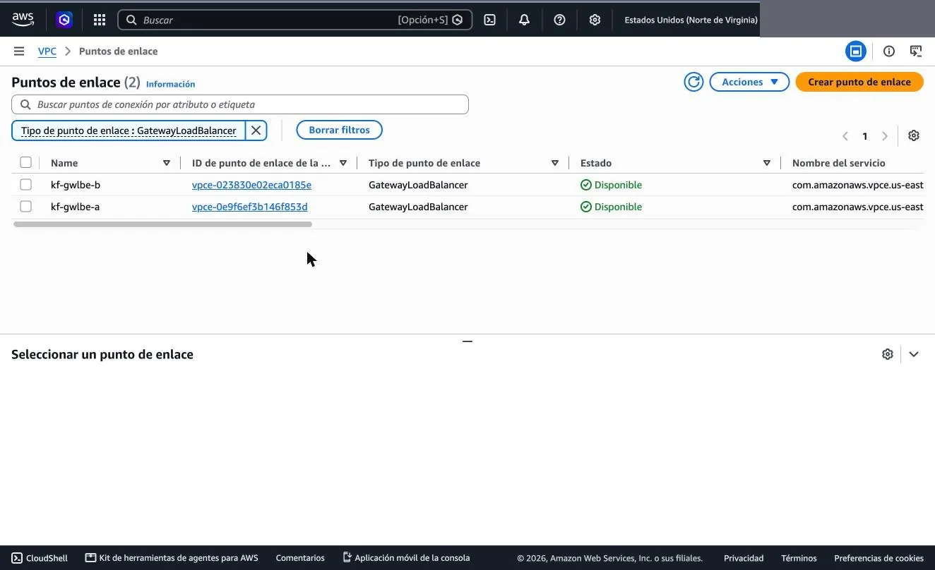The height and width of the screenshot is (570, 935).
Task: Open the AWS console home logo
Action: 23,20
